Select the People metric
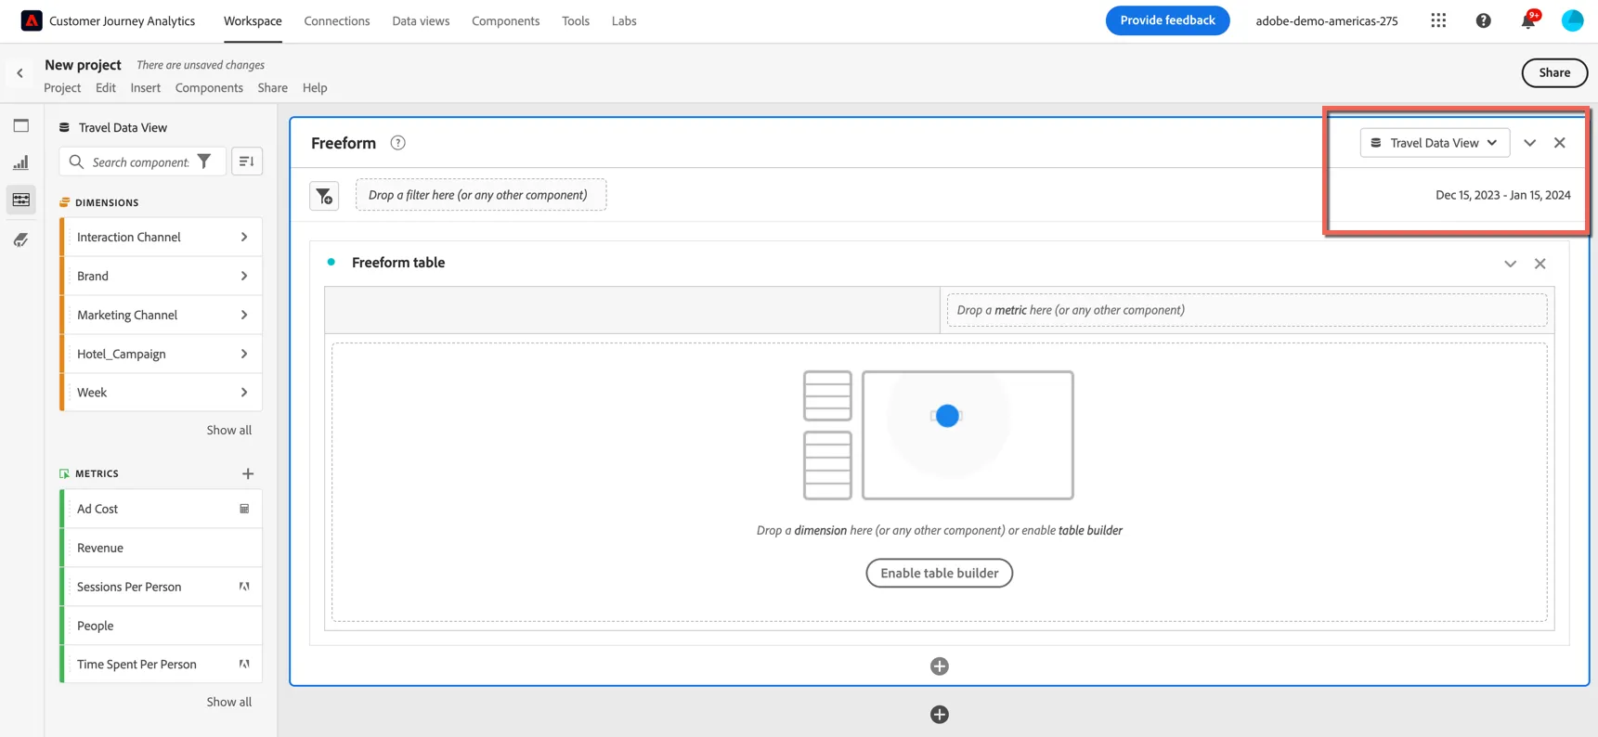The image size is (1598, 737). (161, 627)
